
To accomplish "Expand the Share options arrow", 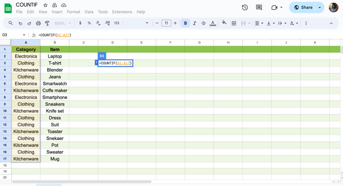I will (x=320, y=8).
